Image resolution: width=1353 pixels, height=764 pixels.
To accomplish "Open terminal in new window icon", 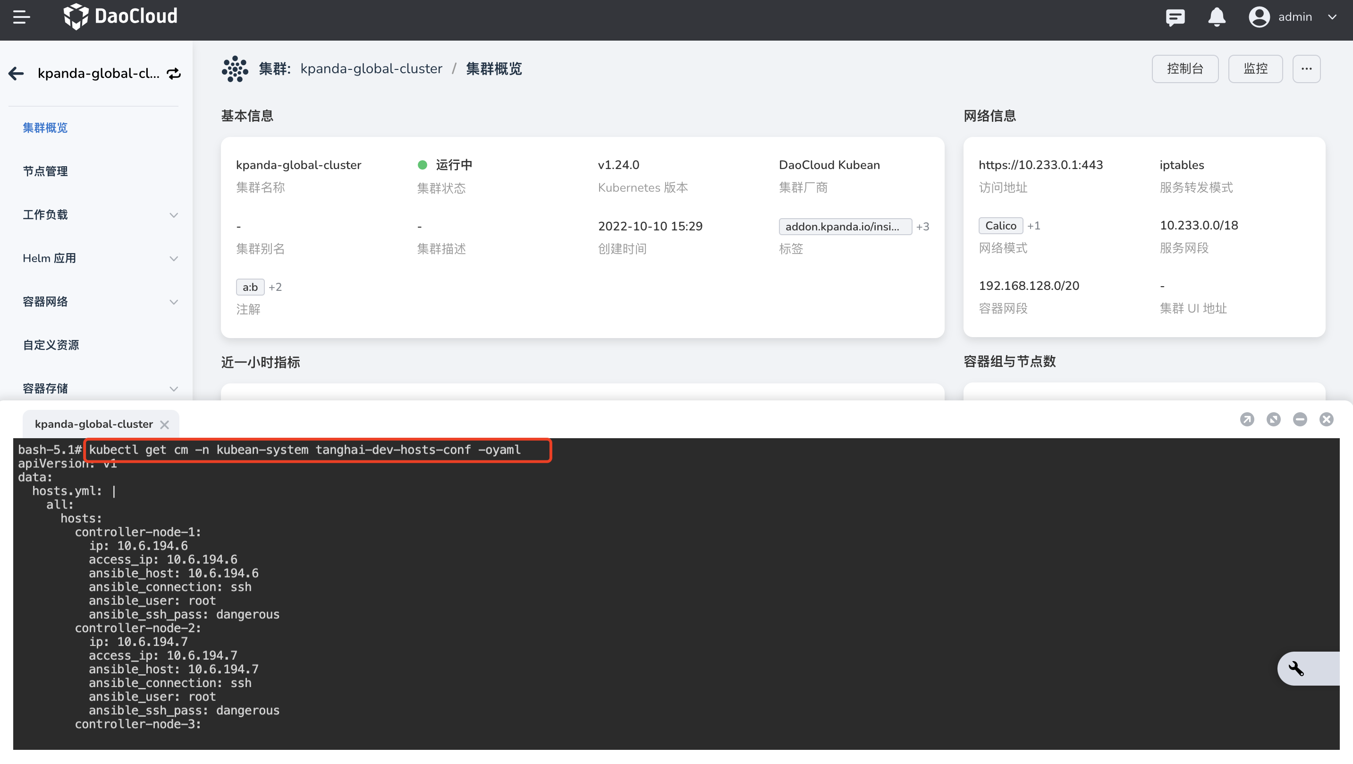I will 1247,419.
